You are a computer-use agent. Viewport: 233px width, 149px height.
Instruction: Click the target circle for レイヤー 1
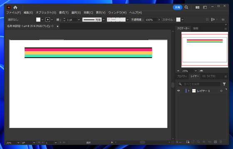[x=221, y=91]
